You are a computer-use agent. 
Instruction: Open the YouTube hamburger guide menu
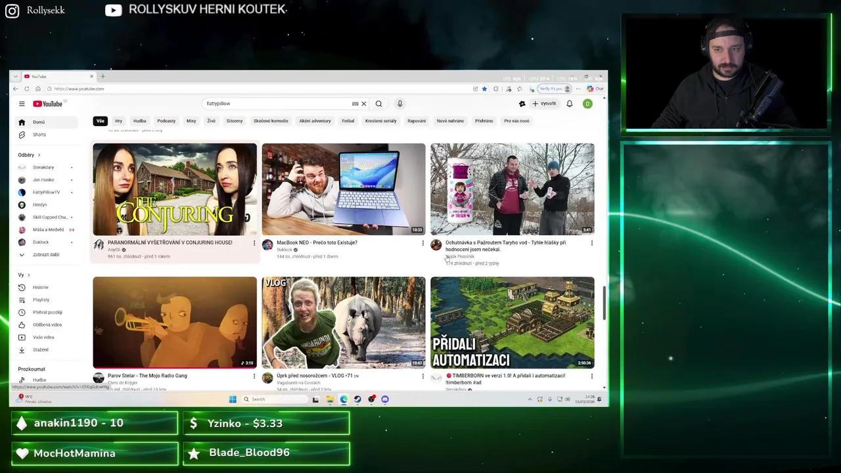(22, 104)
